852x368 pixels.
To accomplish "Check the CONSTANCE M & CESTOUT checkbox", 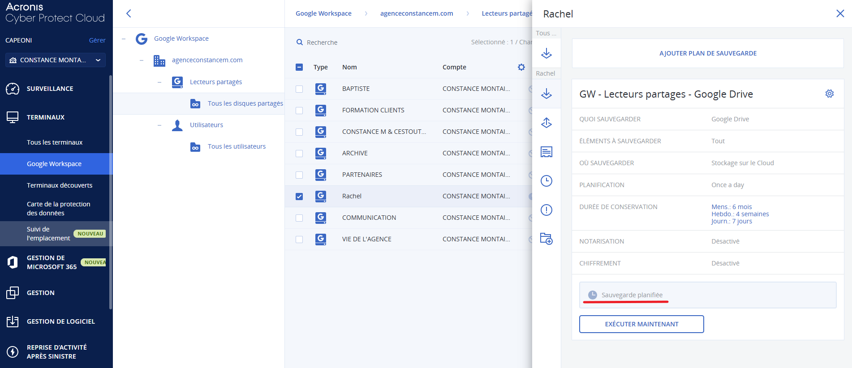I will click(299, 132).
